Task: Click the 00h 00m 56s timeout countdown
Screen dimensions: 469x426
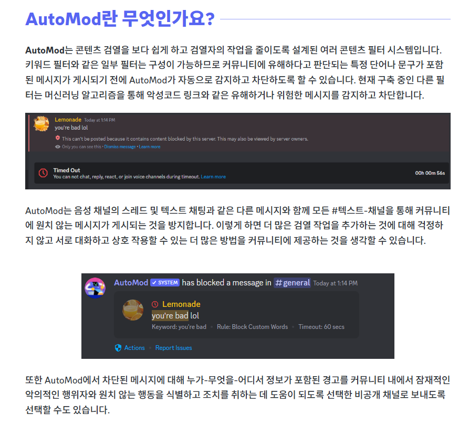Action: [x=430, y=173]
